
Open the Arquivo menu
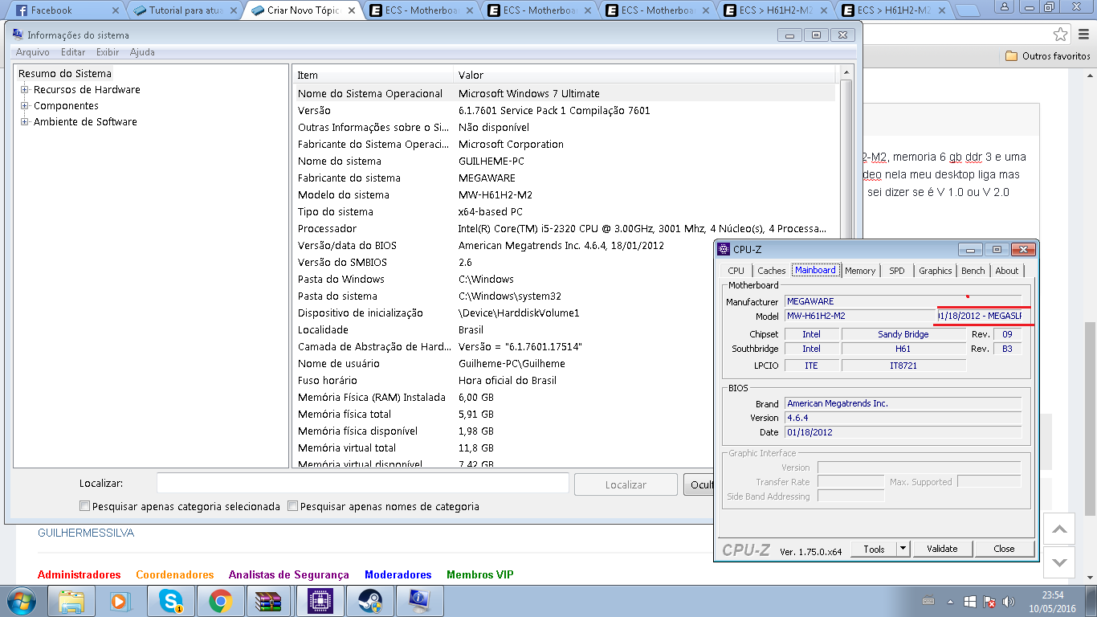pyautogui.click(x=32, y=52)
